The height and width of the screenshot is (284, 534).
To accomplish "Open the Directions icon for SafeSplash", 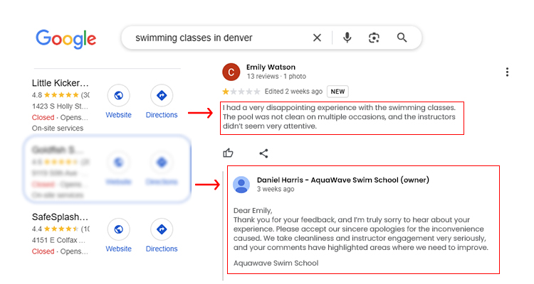I will coord(162,229).
